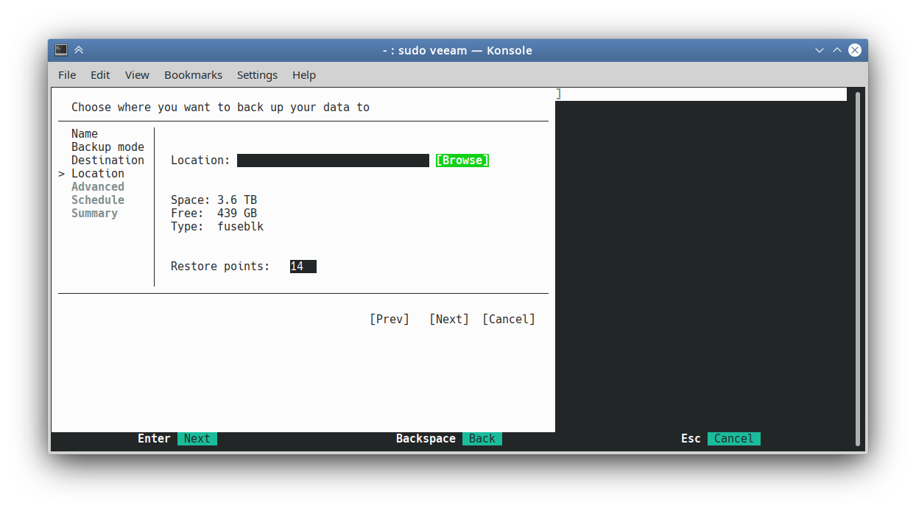Close the Konsole window
The height and width of the screenshot is (511, 916).
855,50
